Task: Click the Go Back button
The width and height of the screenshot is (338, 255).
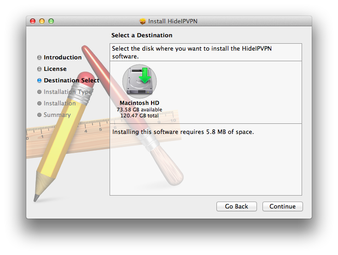Action: click(237, 207)
